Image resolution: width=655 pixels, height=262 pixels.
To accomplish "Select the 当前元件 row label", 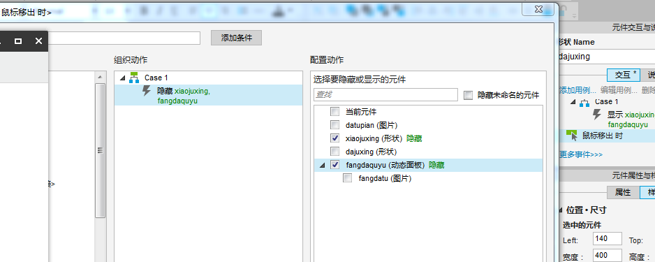I will (361, 112).
